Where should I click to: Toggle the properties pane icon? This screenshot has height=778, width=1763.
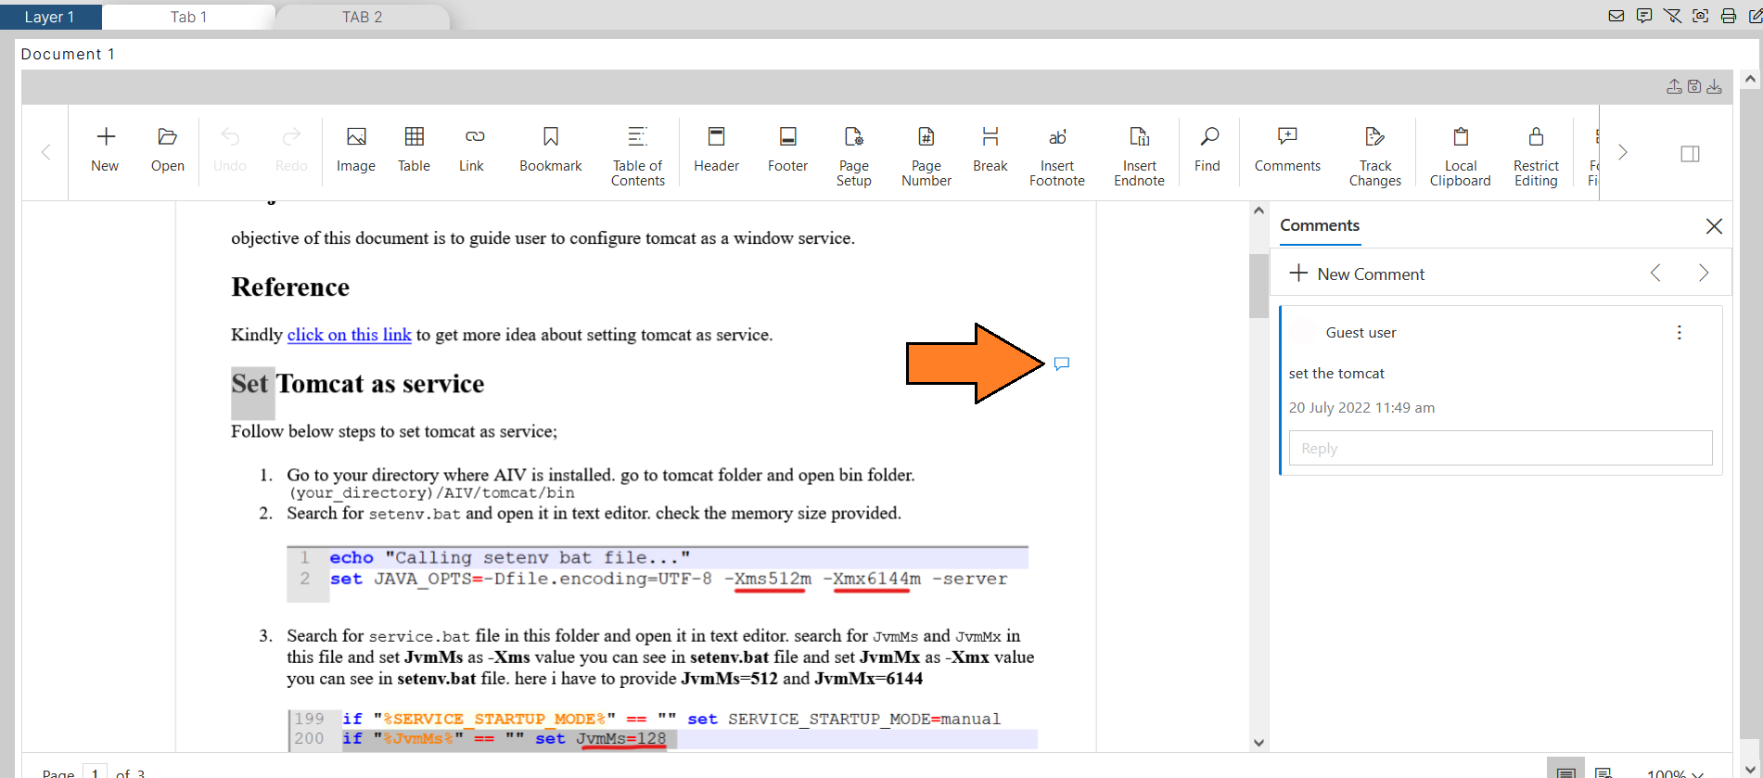click(1691, 153)
